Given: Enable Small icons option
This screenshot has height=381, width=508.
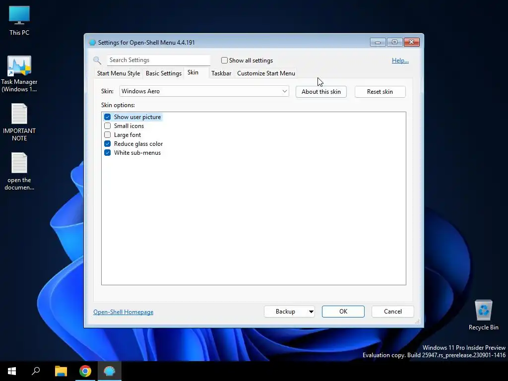Looking at the screenshot, I should click(108, 126).
